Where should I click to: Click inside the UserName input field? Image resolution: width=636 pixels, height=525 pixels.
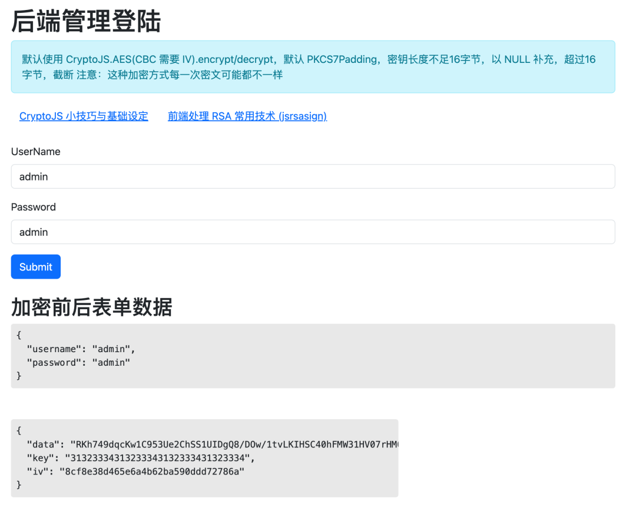pyautogui.click(x=312, y=176)
